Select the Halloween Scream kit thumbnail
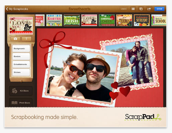The width and height of the screenshot is (172, 133). point(142,20)
